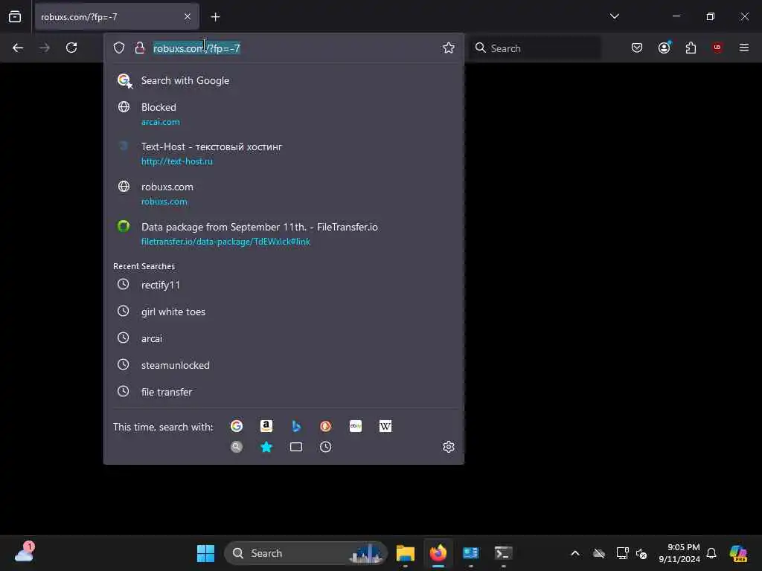Expand the list all tabs chevron
The height and width of the screenshot is (571, 762).
point(614,16)
